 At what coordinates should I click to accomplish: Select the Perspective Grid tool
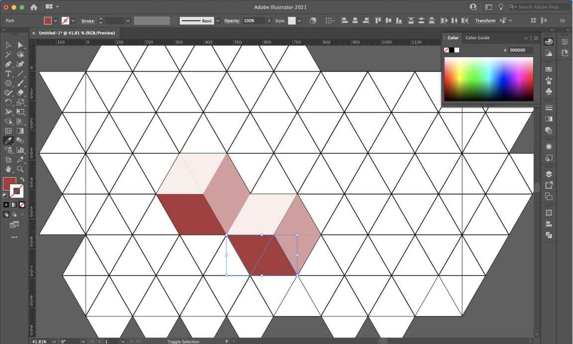click(x=20, y=121)
